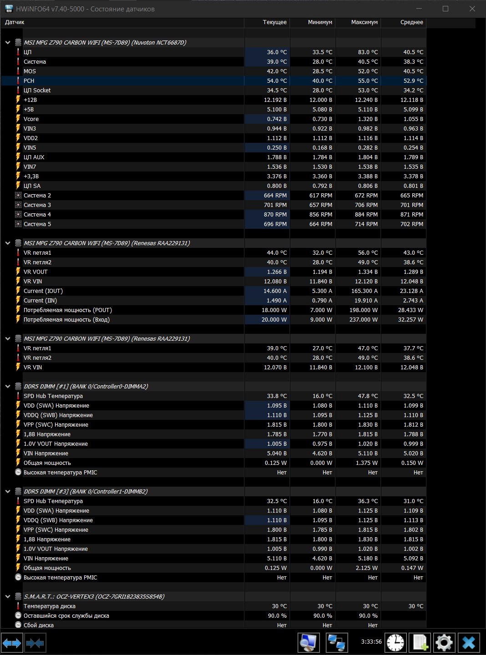The height and width of the screenshot is (655, 486).
Task: Click the chip icon of S.M.A.R.T. OCZ-VERTEX3 group
Action: pos(18,596)
